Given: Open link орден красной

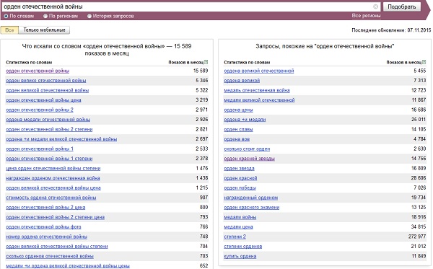Looking at the screenshot, I should coord(240,178).
